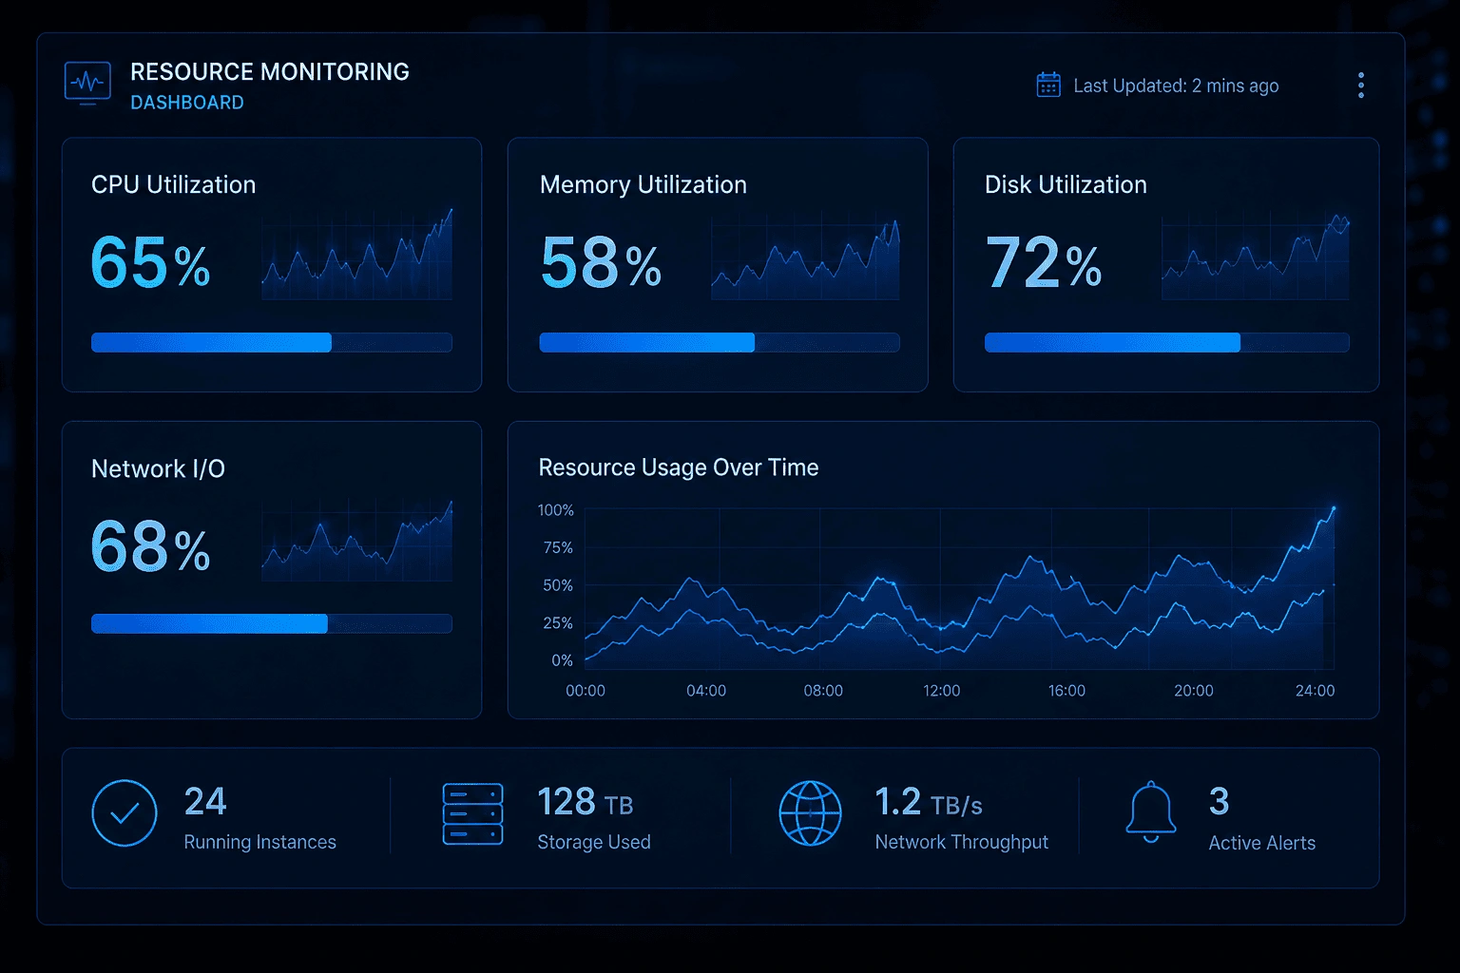
Task: Click the 3 active alerts count
Action: [1220, 801]
